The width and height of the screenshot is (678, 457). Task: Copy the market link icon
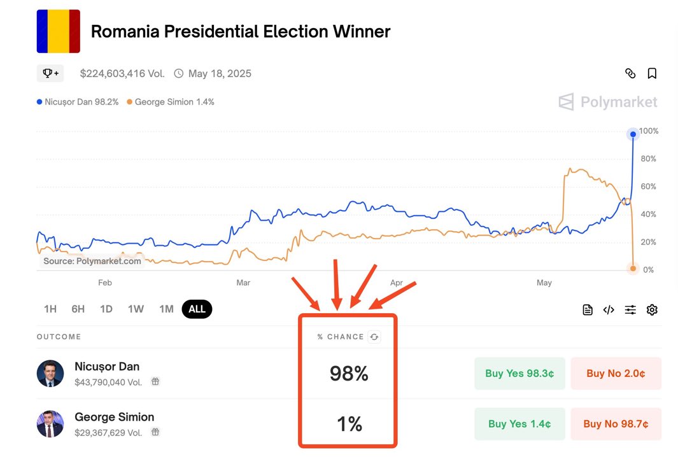(630, 73)
